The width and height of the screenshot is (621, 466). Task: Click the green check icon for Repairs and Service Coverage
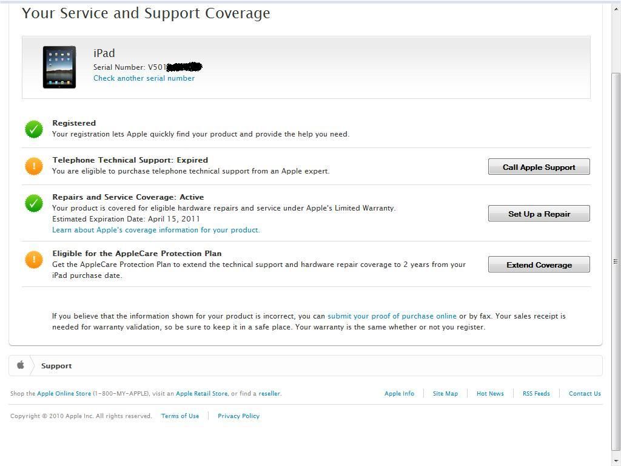[x=34, y=203]
